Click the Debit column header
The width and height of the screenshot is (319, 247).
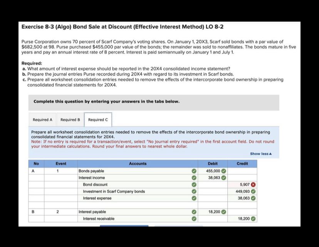coord(213,164)
